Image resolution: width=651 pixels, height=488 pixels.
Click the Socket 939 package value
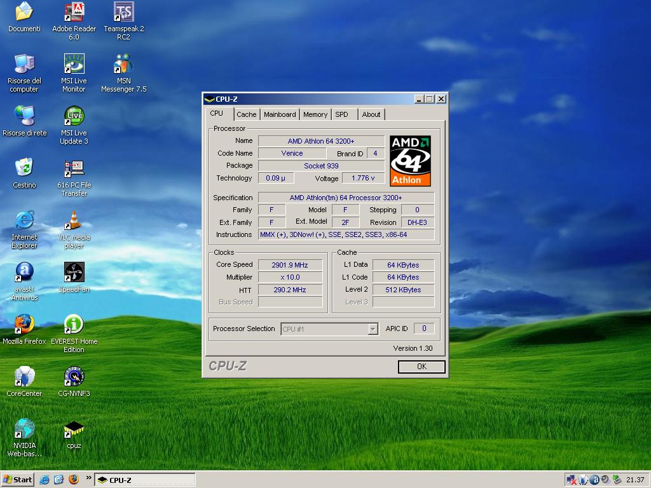click(x=321, y=166)
